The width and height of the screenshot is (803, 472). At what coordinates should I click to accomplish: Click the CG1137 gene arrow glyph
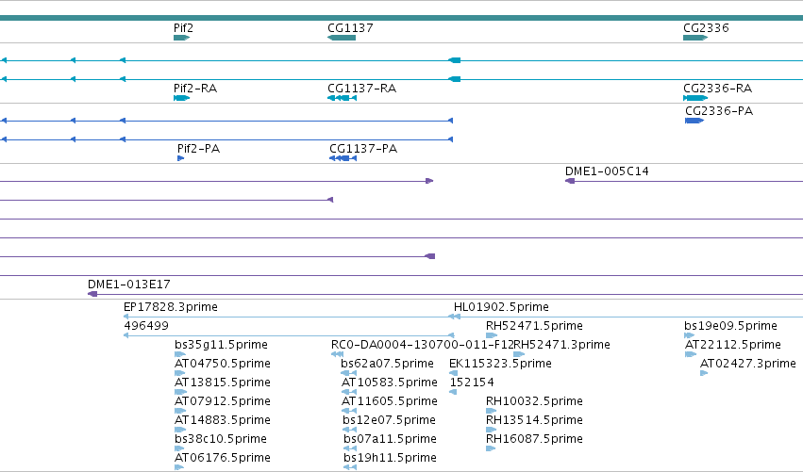tap(341, 38)
